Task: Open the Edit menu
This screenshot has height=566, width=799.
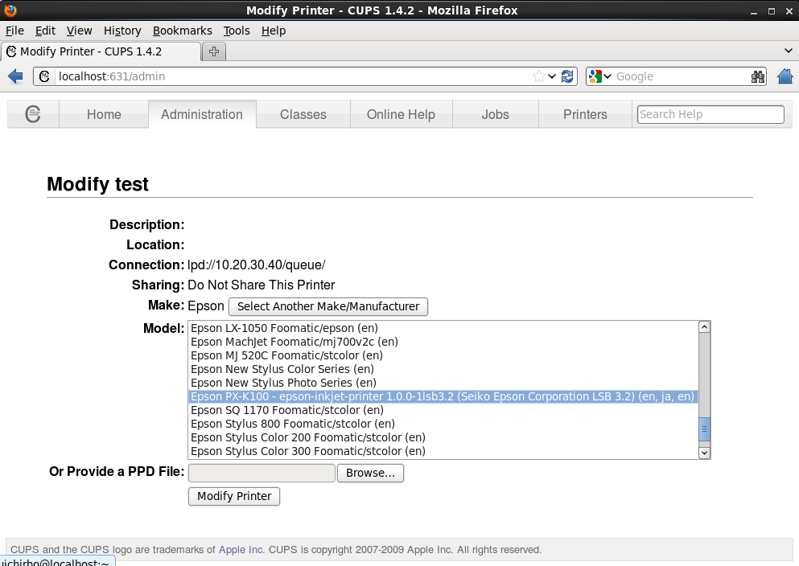Action: [x=45, y=31]
